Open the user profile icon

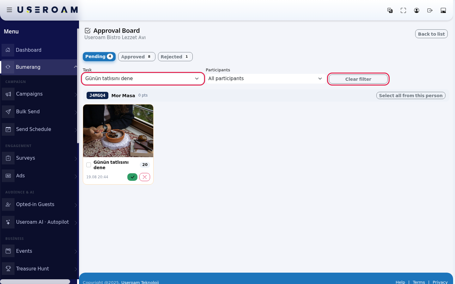point(416,10)
